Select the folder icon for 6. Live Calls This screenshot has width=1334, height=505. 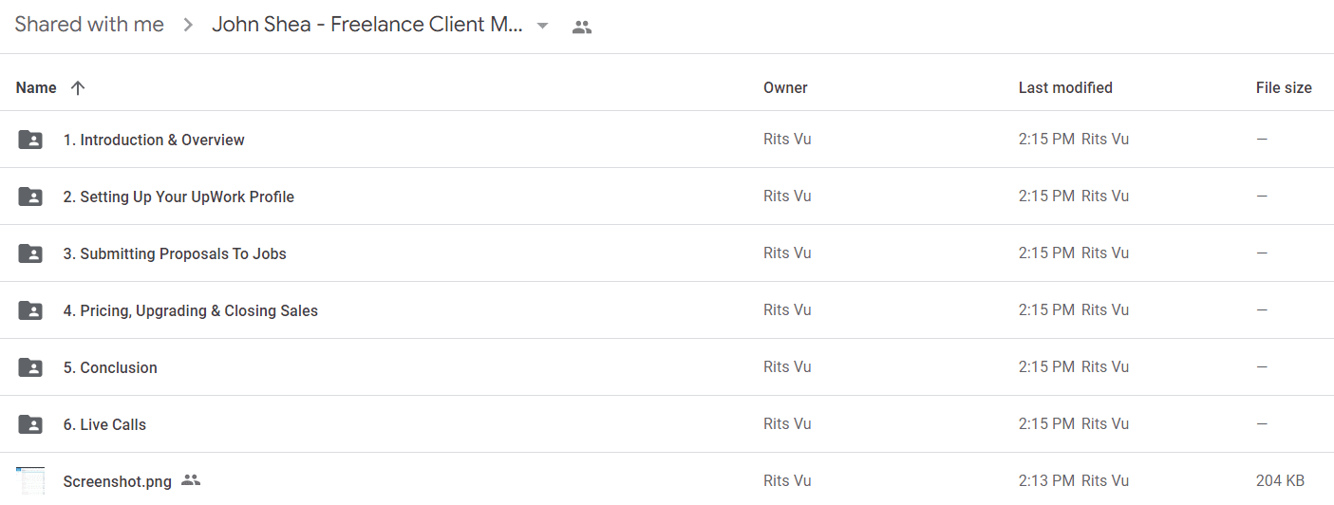(30, 424)
